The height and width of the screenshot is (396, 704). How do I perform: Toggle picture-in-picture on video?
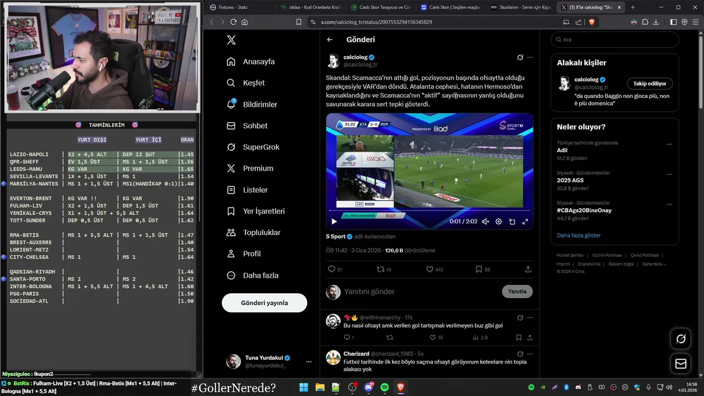tap(512, 222)
